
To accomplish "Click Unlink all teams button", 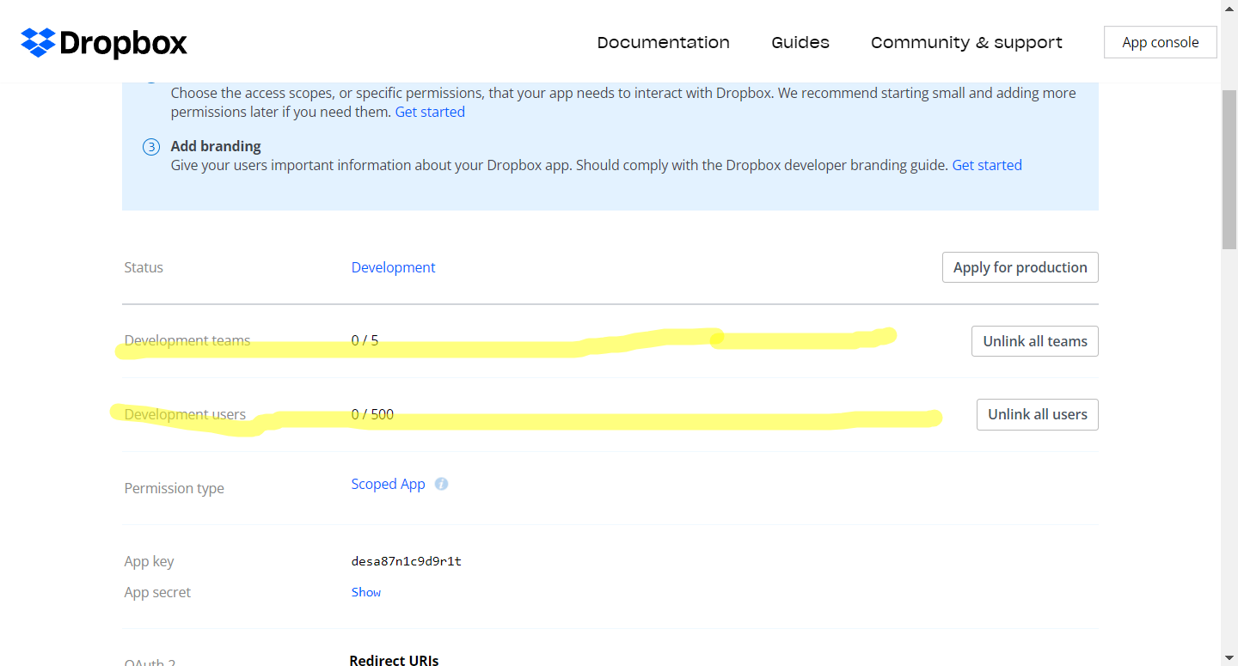I will [x=1035, y=341].
